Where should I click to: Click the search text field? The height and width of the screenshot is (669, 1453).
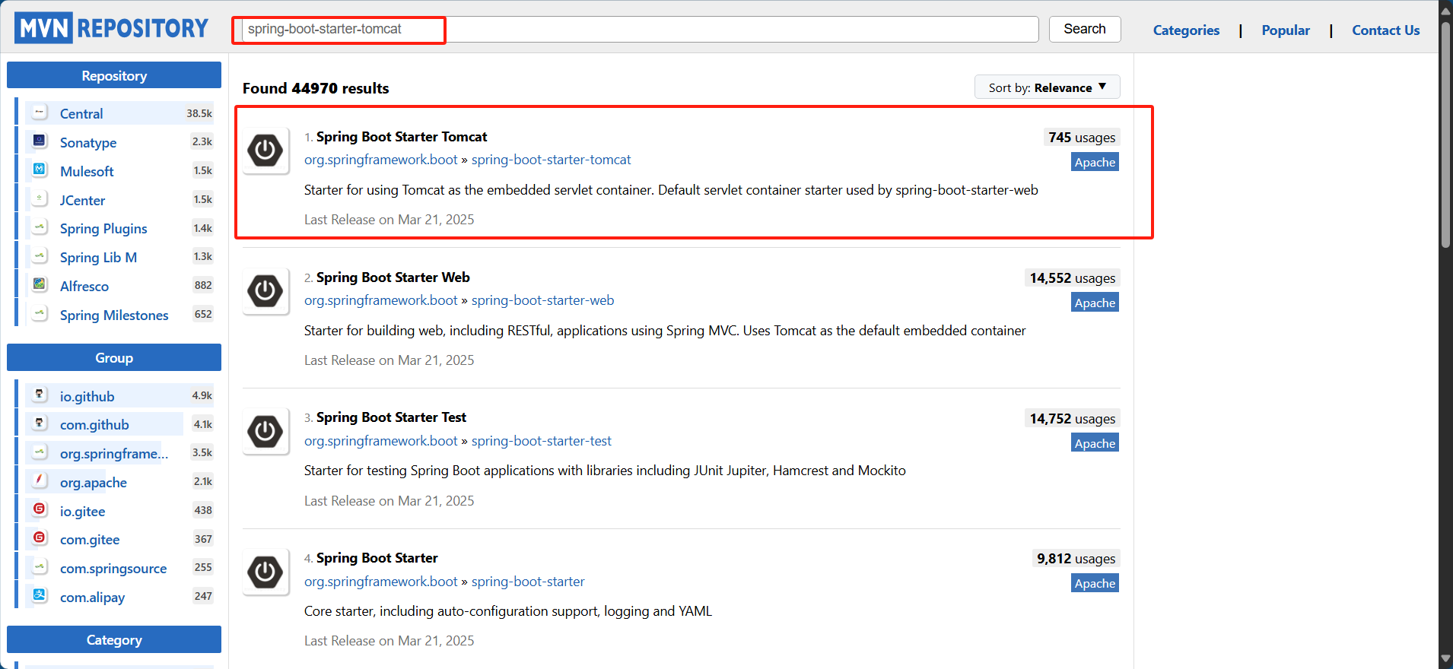(641, 29)
